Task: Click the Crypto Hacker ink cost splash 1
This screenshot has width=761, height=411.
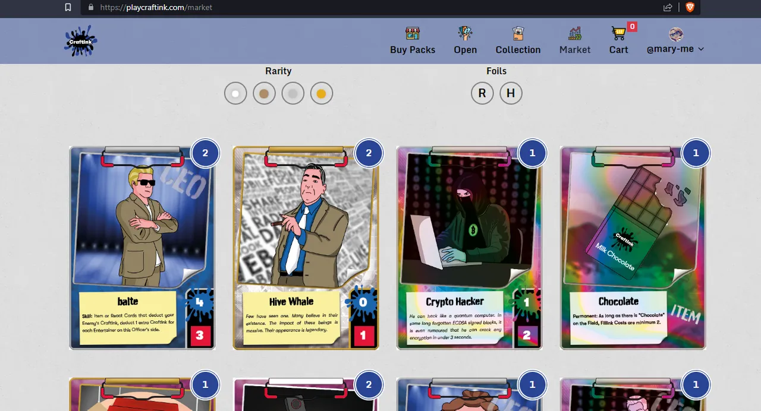Action: [527, 303]
